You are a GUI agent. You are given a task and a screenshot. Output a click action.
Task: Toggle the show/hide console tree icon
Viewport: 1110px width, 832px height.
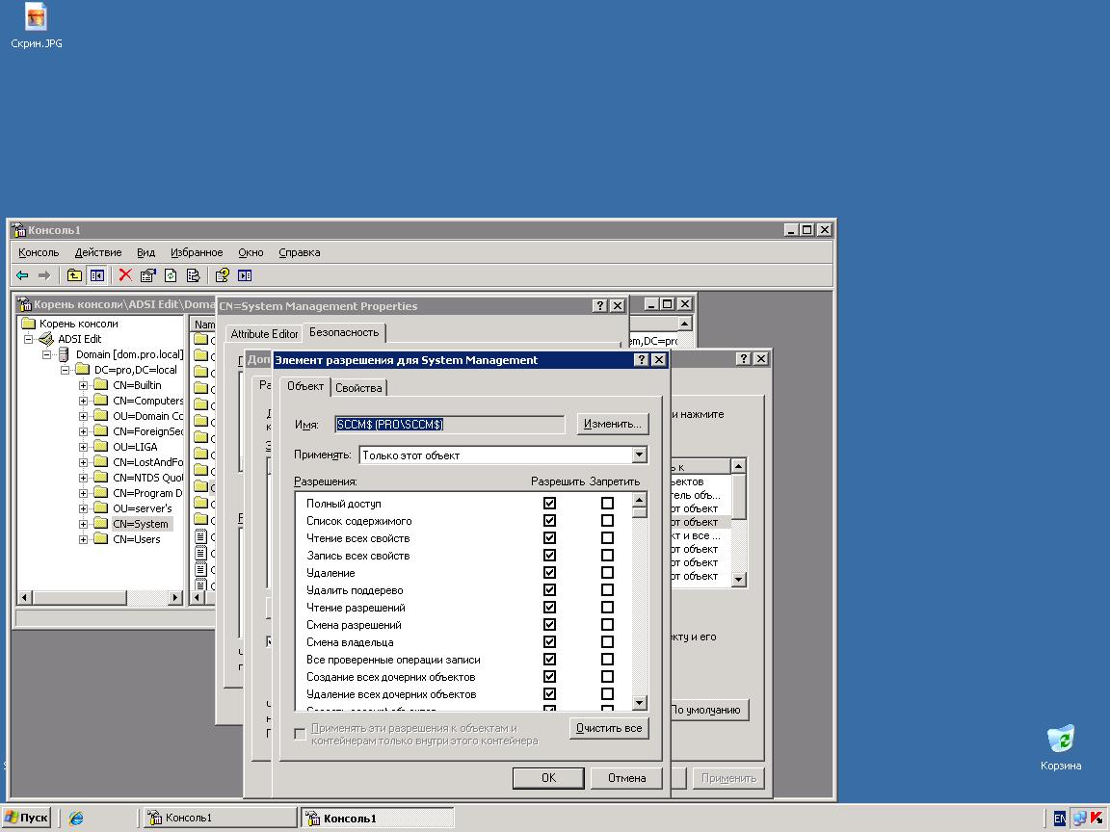tap(97, 275)
